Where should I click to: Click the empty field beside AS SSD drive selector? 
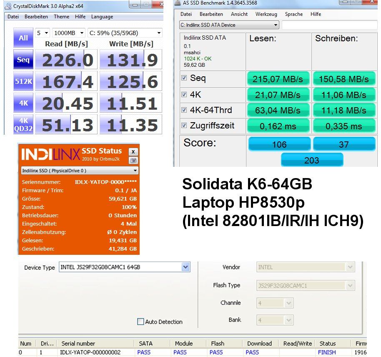tap(329, 25)
